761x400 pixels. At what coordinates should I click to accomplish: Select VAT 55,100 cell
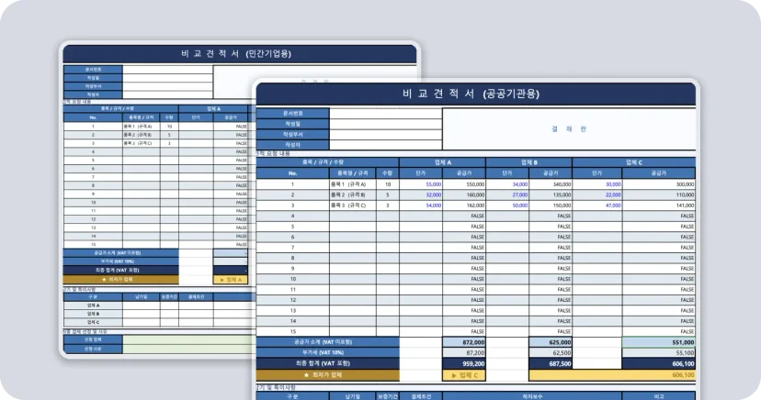(x=659, y=353)
